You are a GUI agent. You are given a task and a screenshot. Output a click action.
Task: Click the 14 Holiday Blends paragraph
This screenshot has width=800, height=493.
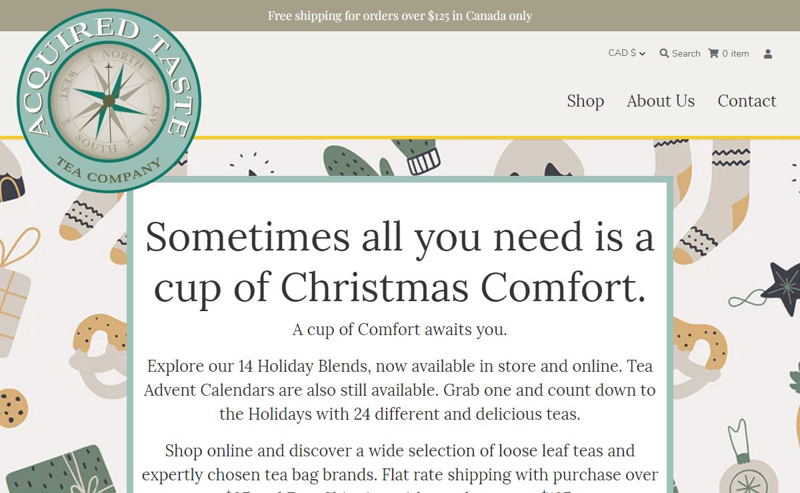[x=400, y=390]
